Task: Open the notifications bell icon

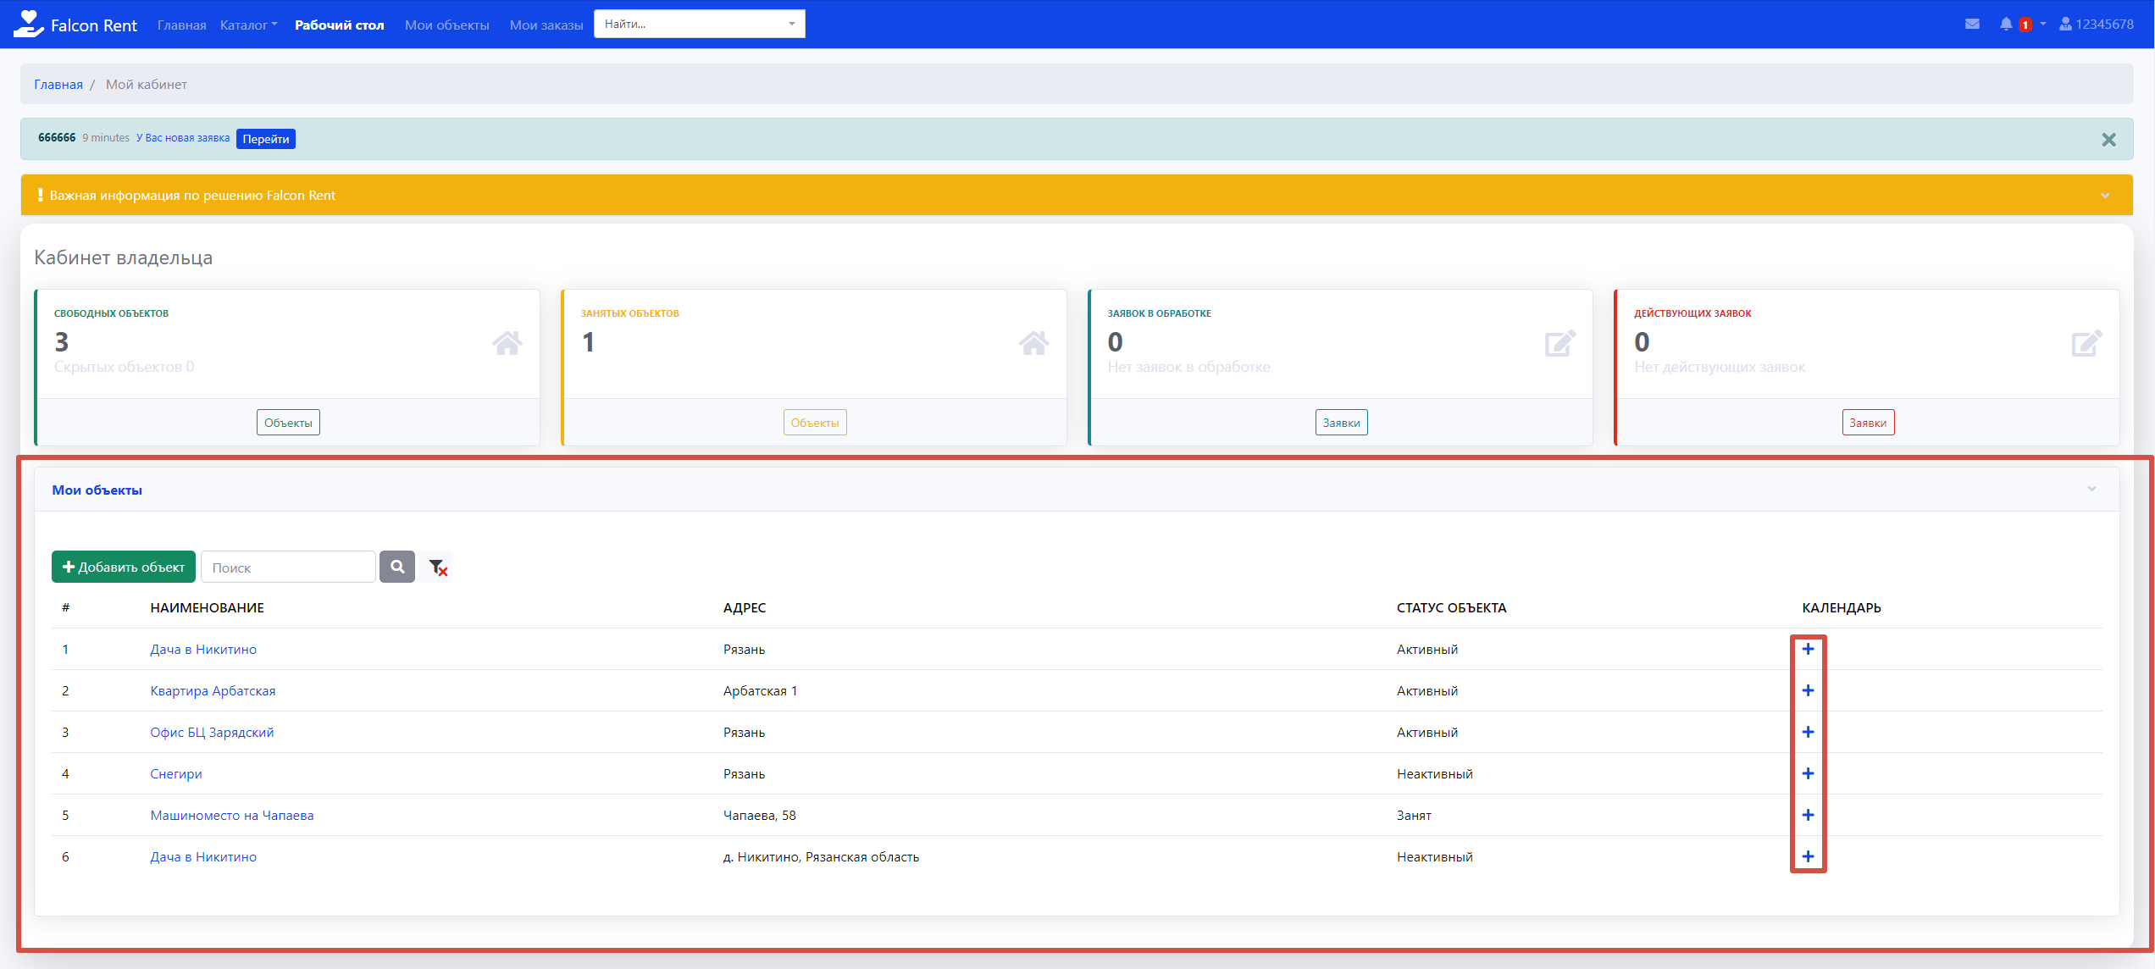Action: point(2006,24)
